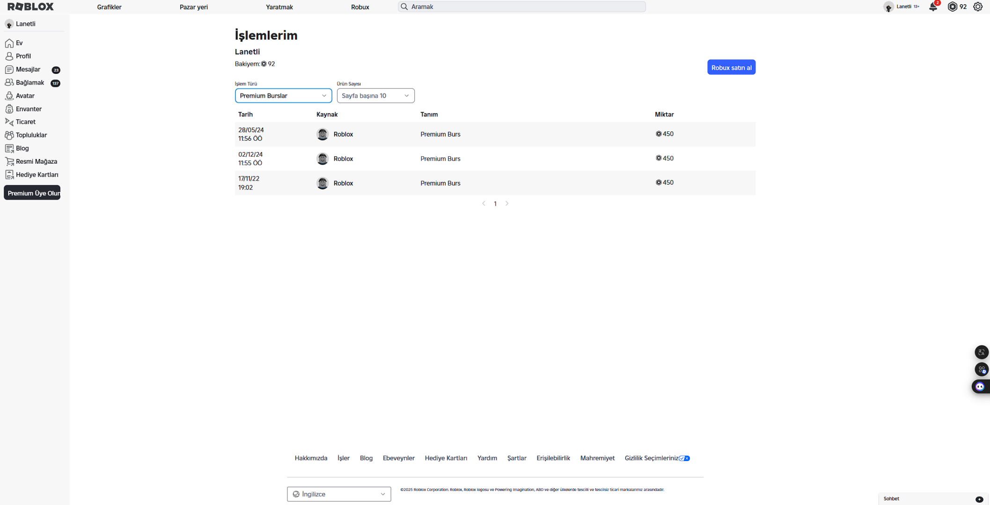
Task: Open the Grafikler menu
Action: click(x=109, y=7)
